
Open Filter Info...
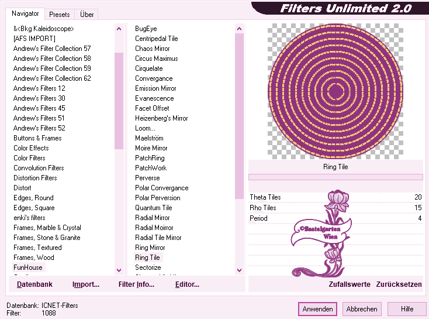click(x=136, y=284)
